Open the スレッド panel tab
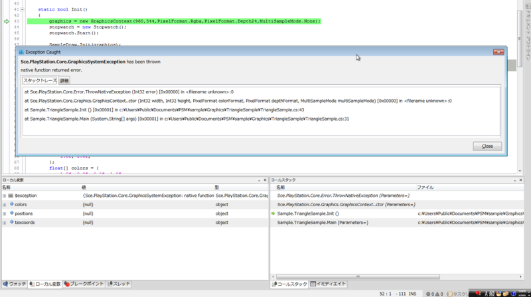 (x=119, y=284)
